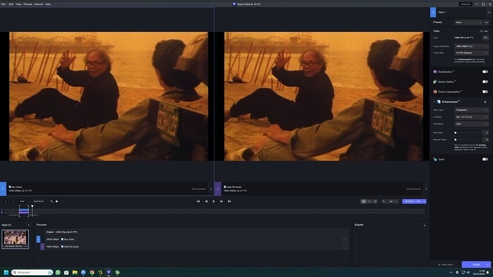Click the Enhancement lock icon
The height and width of the screenshot is (277, 493).
[485, 102]
